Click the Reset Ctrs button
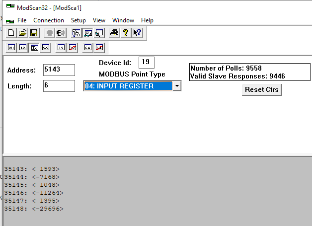 262,90
